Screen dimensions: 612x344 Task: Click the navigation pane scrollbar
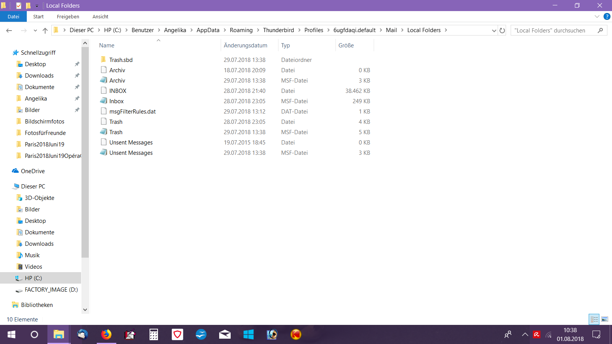(85, 153)
